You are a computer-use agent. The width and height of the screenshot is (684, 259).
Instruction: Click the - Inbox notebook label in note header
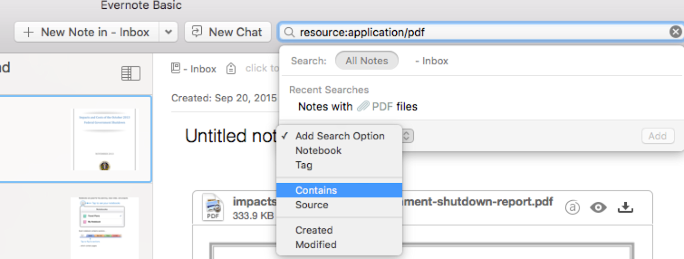200,69
